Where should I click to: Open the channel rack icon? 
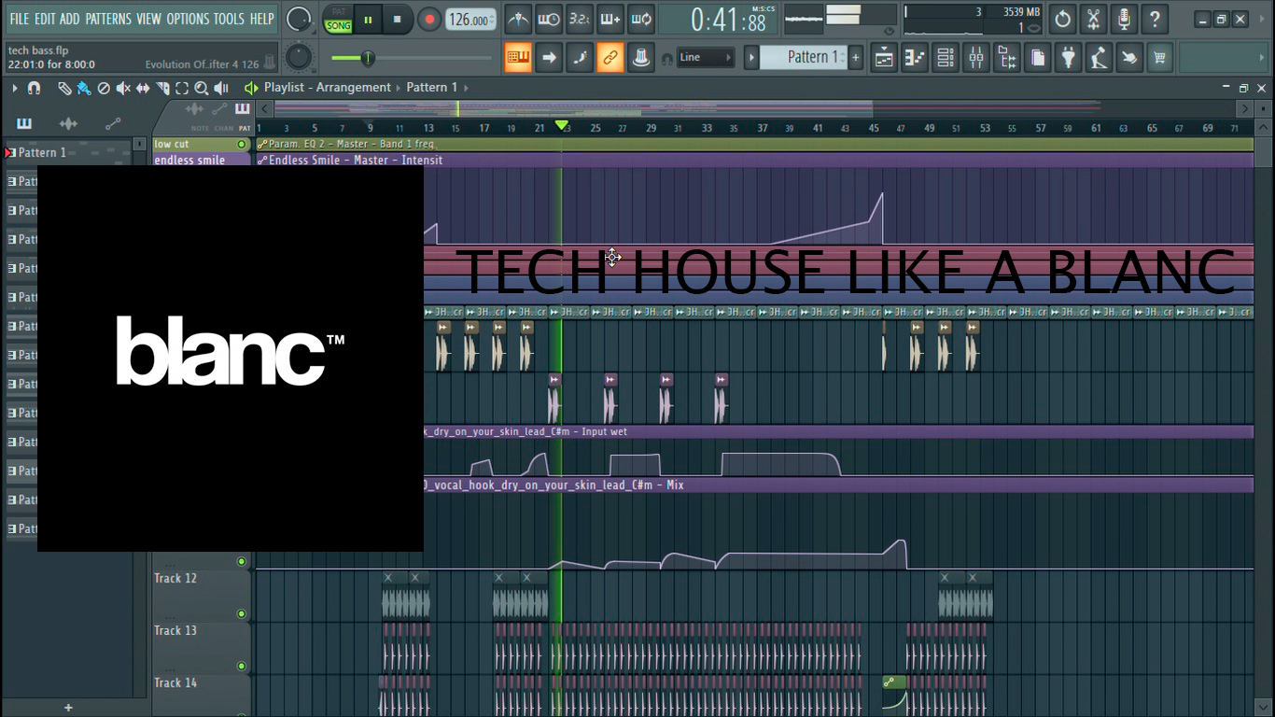pos(946,58)
